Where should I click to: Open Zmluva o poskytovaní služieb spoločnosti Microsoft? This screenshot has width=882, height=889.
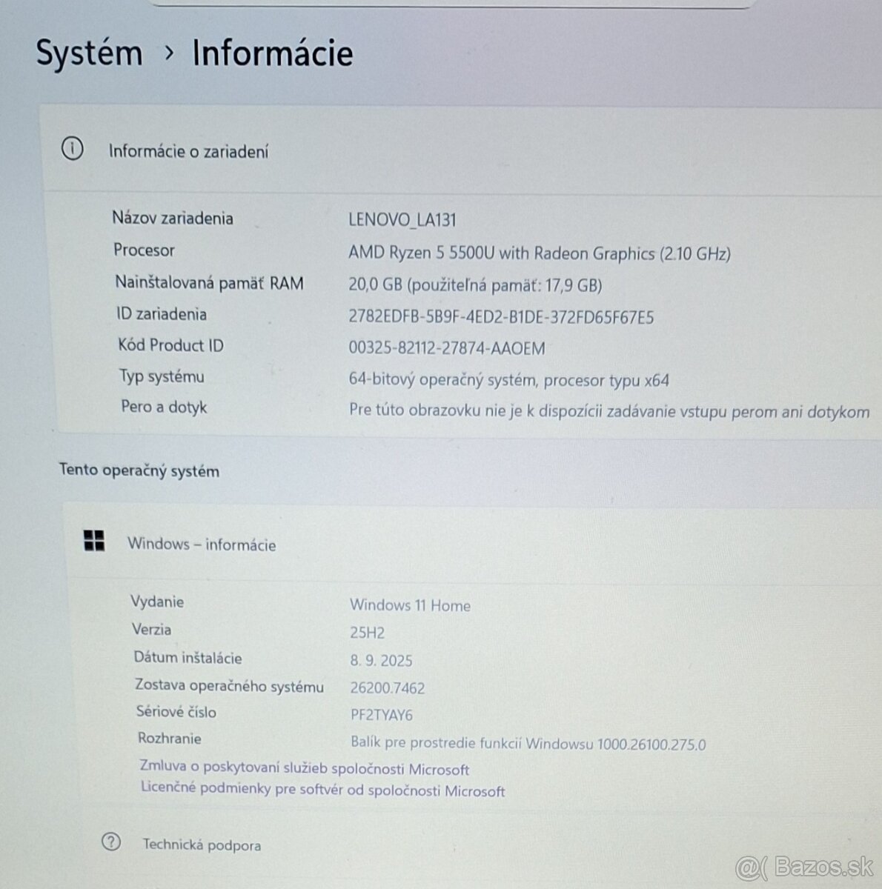click(x=304, y=768)
